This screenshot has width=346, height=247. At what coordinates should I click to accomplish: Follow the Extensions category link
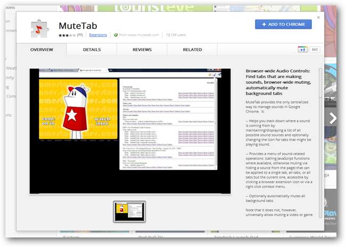tap(98, 35)
